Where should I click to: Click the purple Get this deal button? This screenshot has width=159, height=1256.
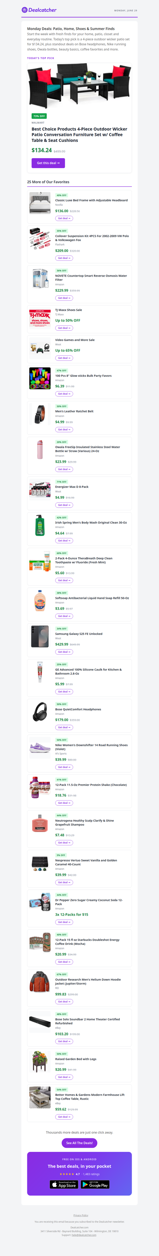pos(48,163)
